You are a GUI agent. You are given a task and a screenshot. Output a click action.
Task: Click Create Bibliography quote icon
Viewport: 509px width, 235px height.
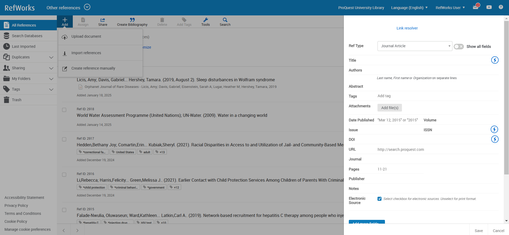(132, 20)
